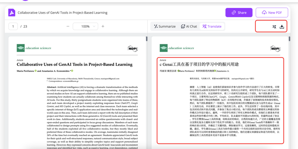Click the page number input field
298x149 pixels.
(x=13, y=26)
